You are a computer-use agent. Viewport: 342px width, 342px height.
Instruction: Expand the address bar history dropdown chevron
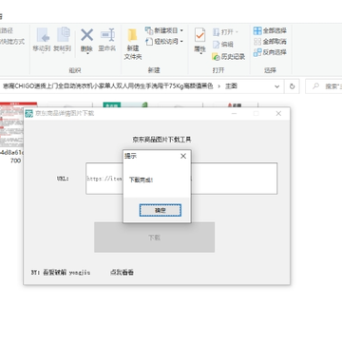click(x=277, y=86)
